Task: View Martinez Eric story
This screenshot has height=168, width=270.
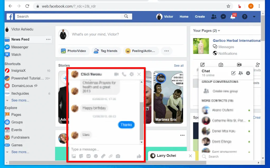Action: coord(168,97)
